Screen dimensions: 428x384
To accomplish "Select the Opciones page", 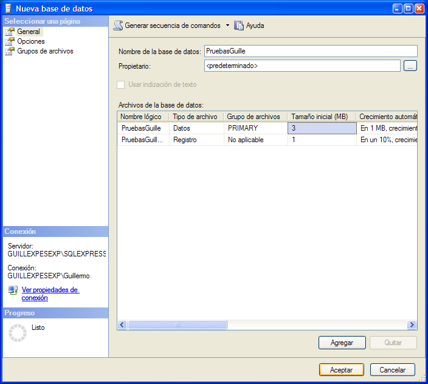I will (30, 41).
